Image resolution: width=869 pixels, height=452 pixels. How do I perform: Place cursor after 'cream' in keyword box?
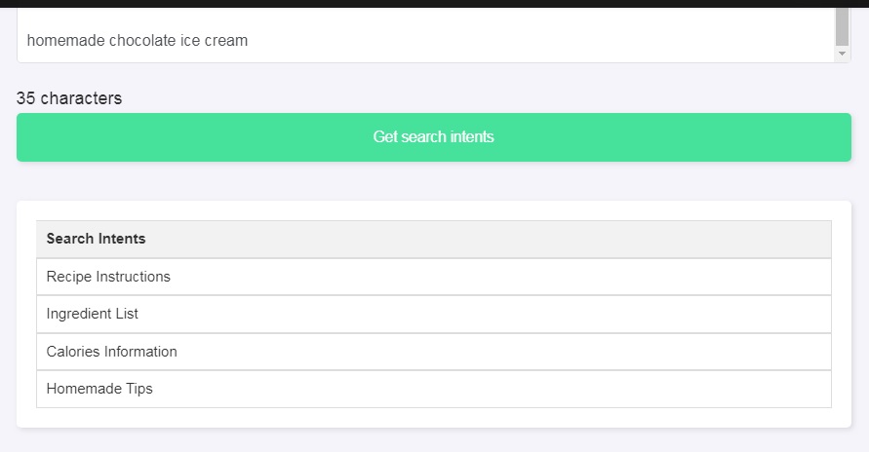(x=250, y=41)
